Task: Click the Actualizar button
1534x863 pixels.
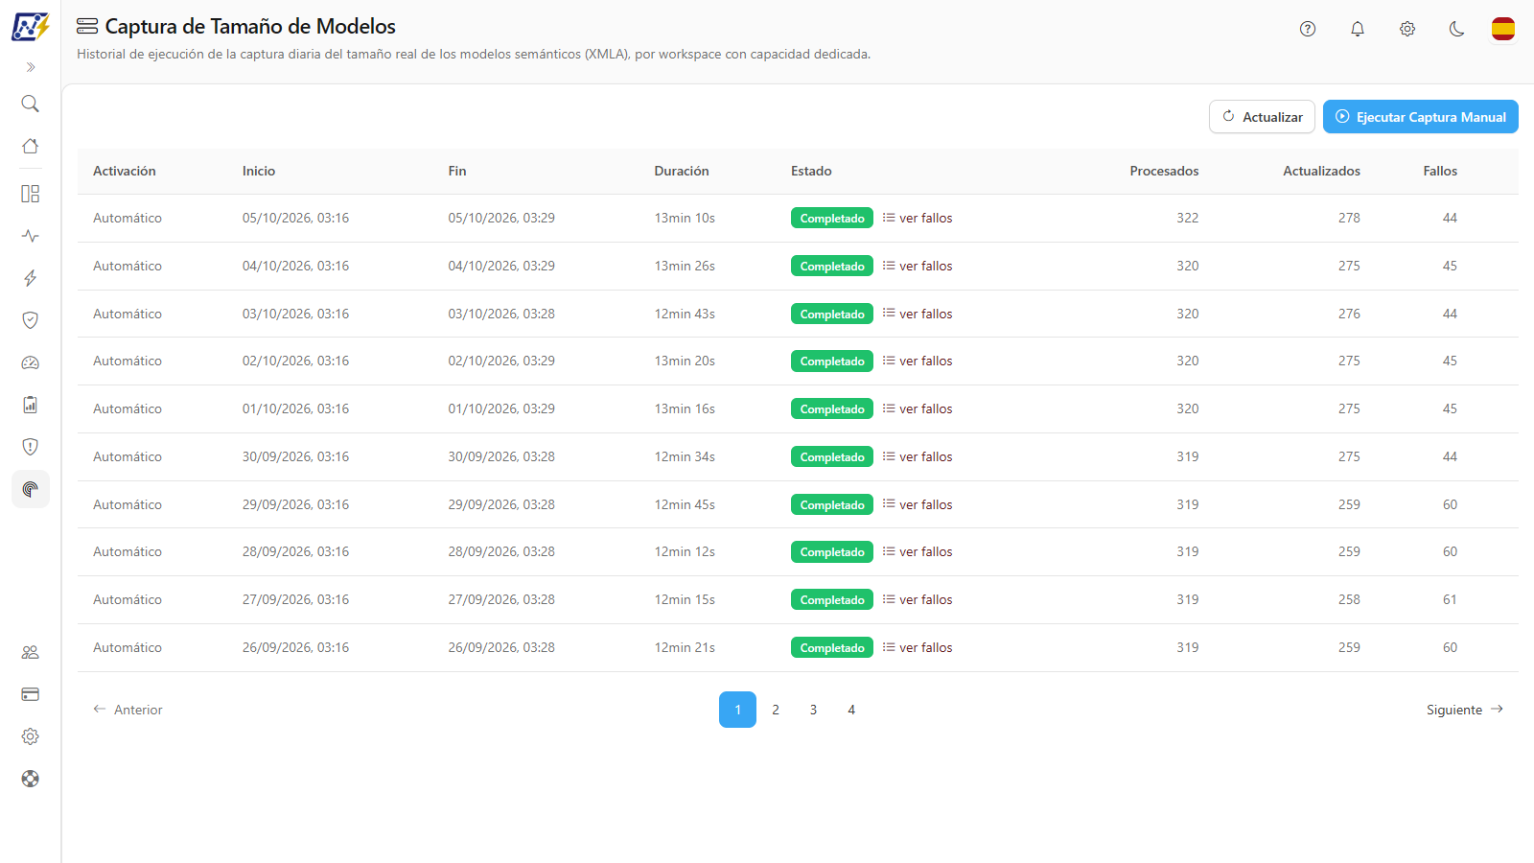Action: tap(1262, 117)
